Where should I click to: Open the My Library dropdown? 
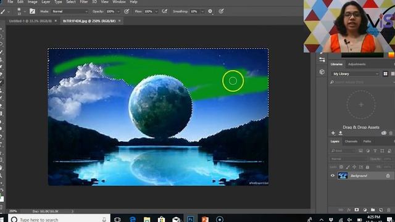tap(355, 74)
